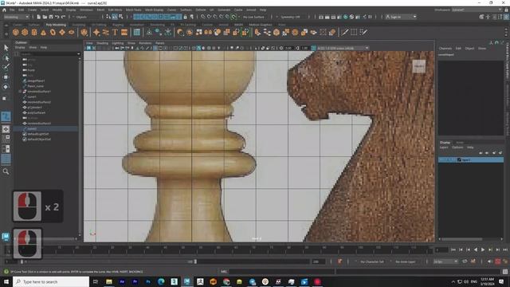
Task: Expand the revolvedSurface1 outliner node
Action: (20, 92)
